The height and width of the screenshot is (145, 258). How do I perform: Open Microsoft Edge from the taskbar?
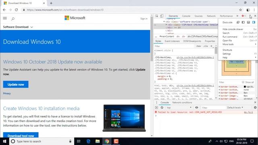(88, 141)
